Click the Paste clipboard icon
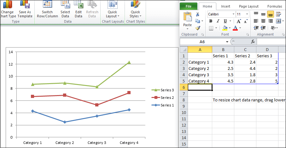The width and height of the screenshot is (286, 148). (x=187, y=17)
